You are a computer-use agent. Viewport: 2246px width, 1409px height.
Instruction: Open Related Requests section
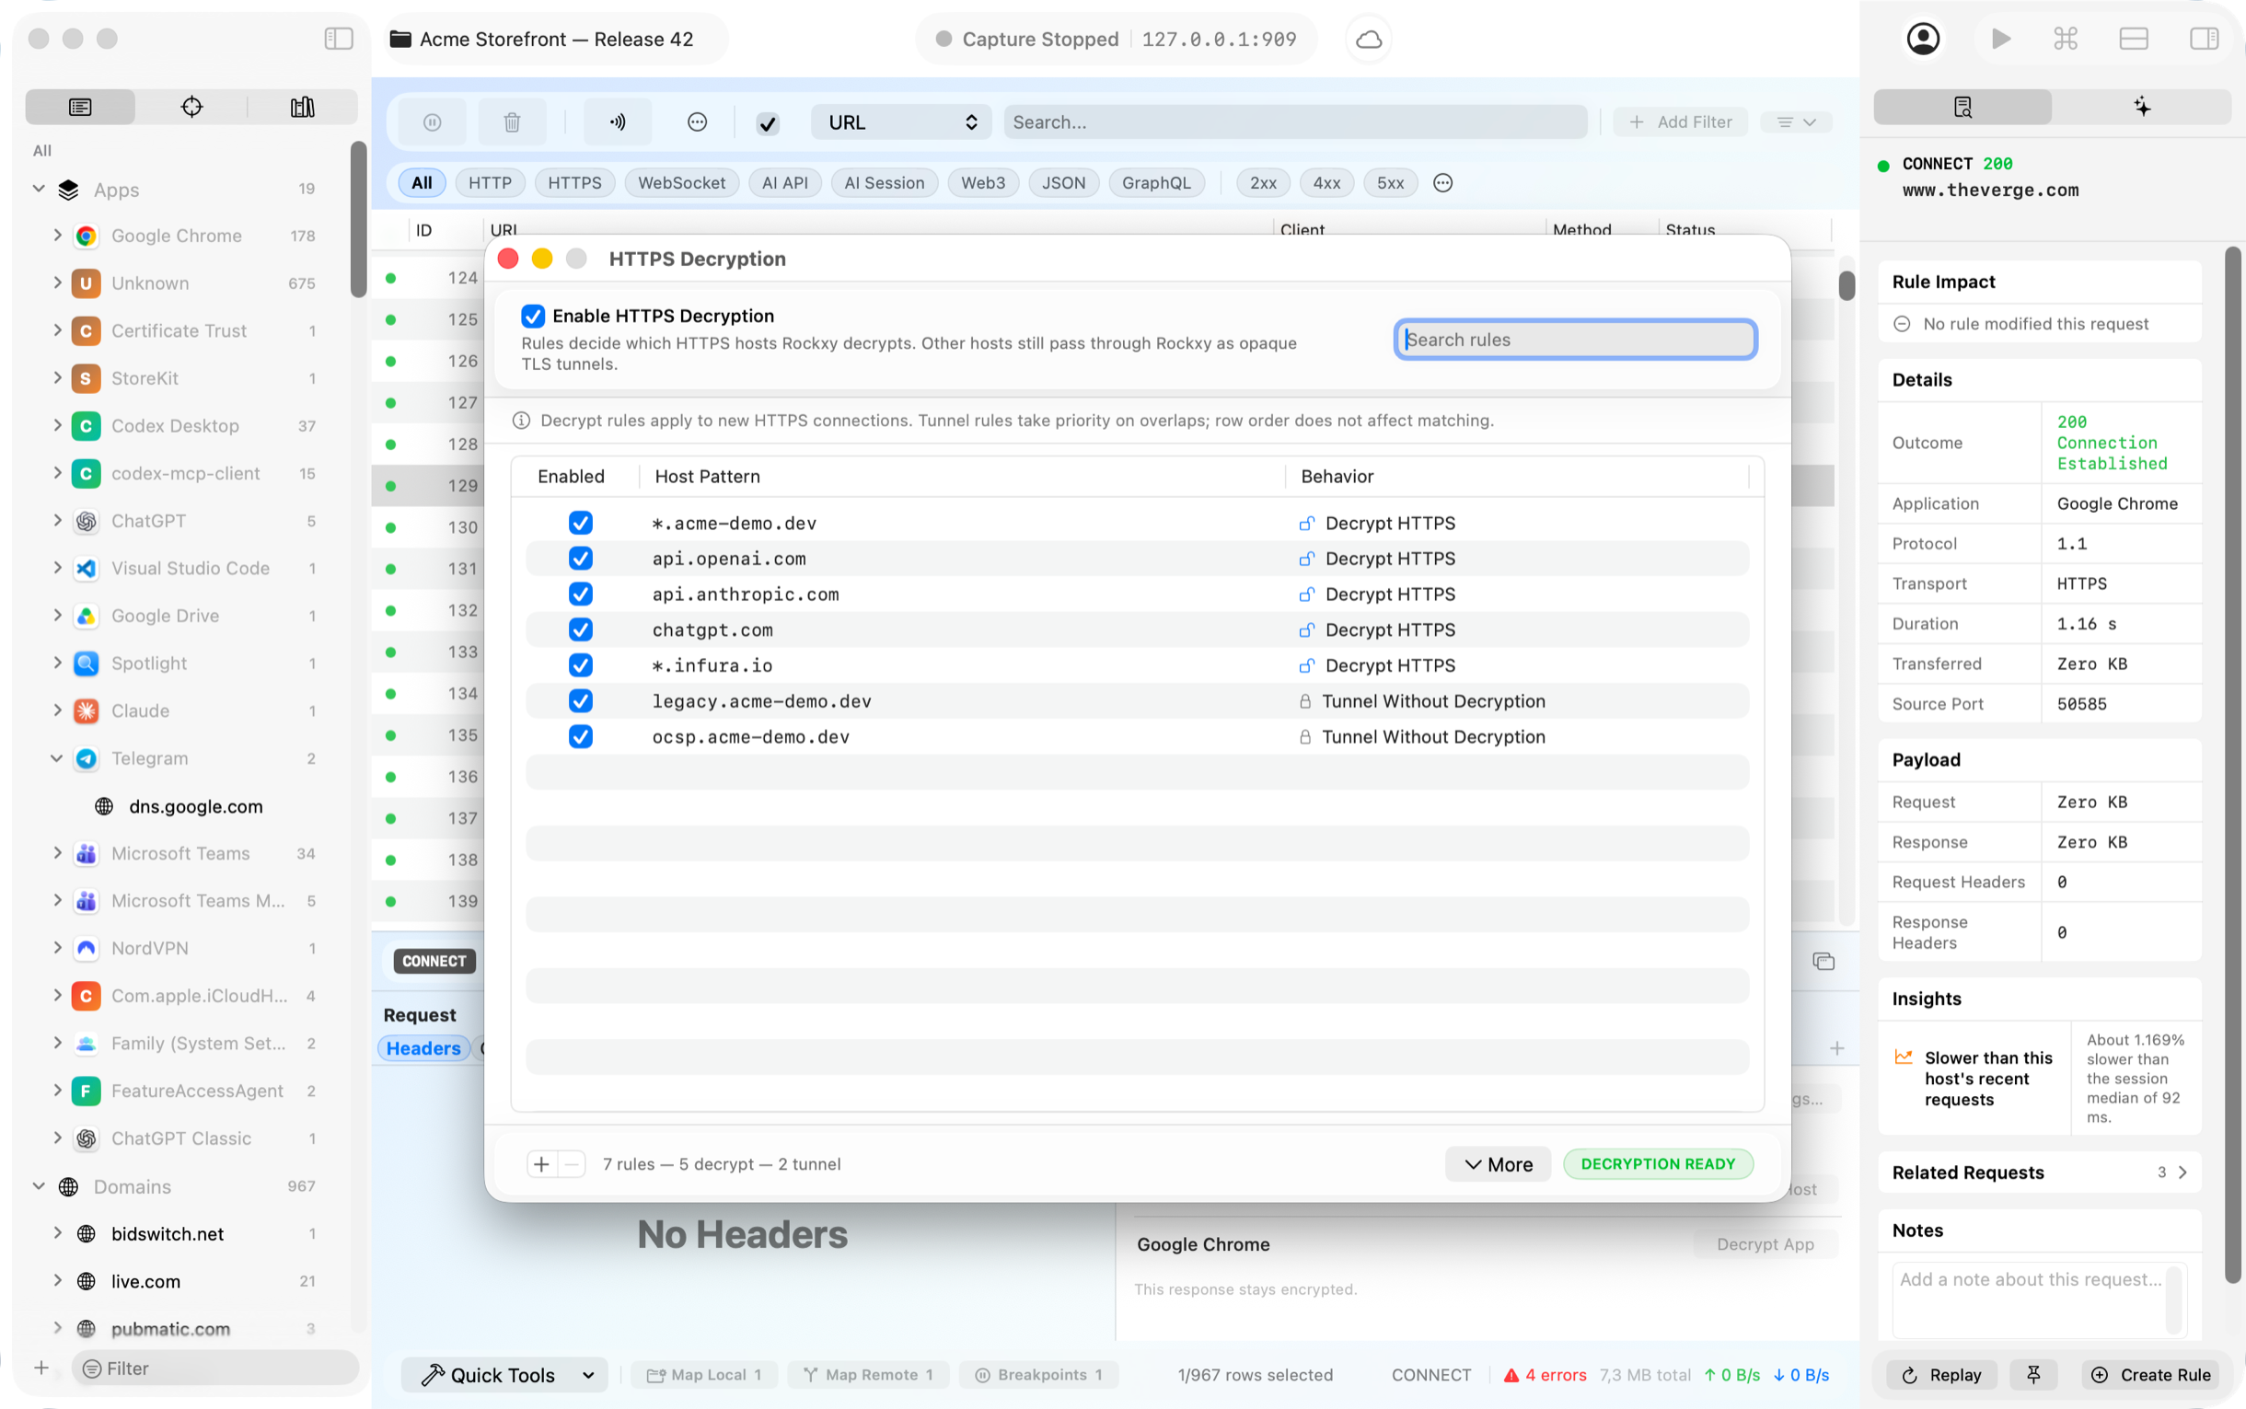[x=2039, y=1172]
